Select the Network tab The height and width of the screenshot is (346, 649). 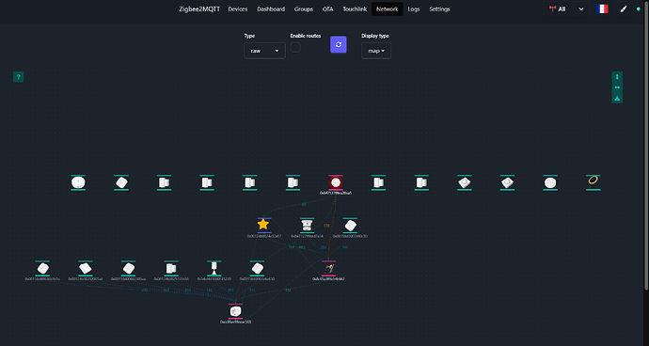pyautogui.click(x=387, y=9)
